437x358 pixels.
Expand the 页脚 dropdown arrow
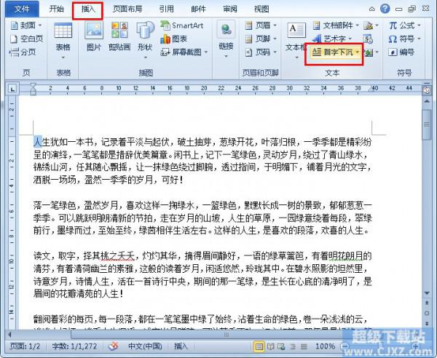tap(275, 39)
